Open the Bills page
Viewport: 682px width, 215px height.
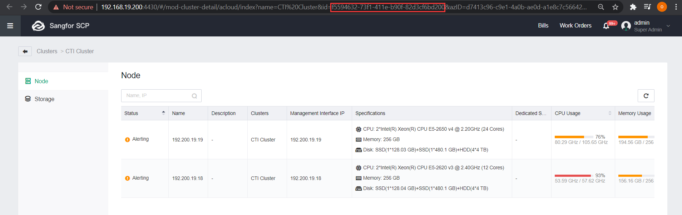tap(543, 26)
